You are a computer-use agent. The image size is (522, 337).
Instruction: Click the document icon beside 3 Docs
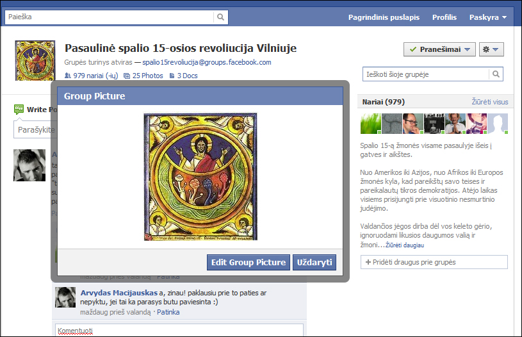coord(172,76)
